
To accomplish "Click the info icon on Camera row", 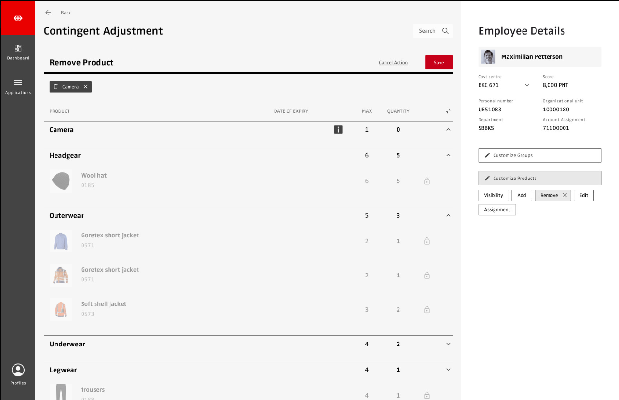I will tap(338, 129).
